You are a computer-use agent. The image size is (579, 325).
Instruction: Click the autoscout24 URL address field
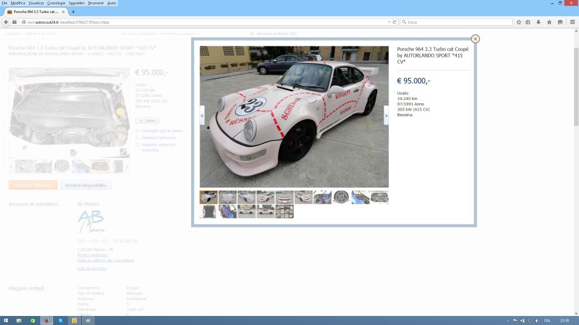pos(207,22)
